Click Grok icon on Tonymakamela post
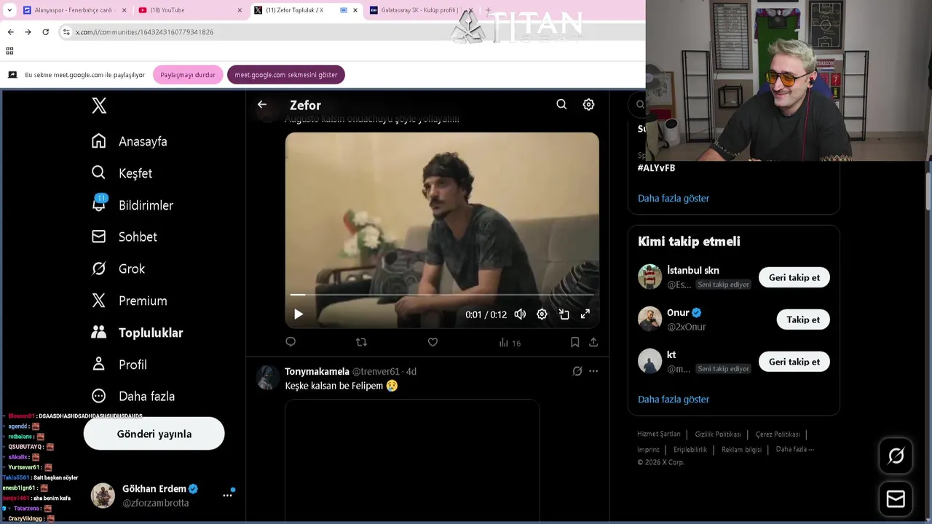 577,371
